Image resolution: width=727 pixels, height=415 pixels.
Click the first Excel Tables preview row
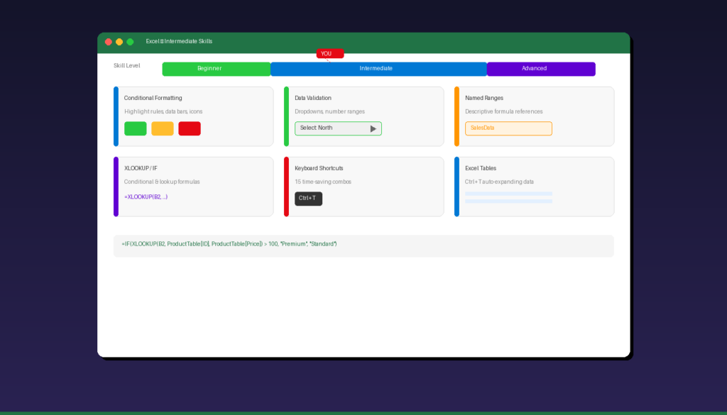pos(508,194)
